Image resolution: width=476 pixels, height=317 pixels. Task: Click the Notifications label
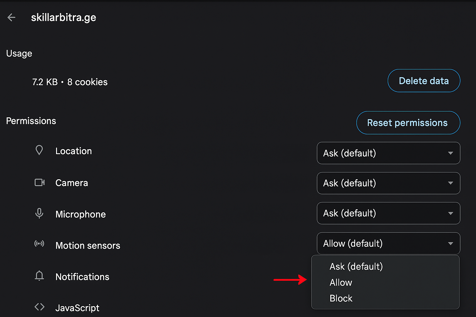82,277
